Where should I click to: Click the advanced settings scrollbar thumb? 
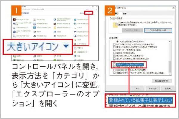(170, 66)
